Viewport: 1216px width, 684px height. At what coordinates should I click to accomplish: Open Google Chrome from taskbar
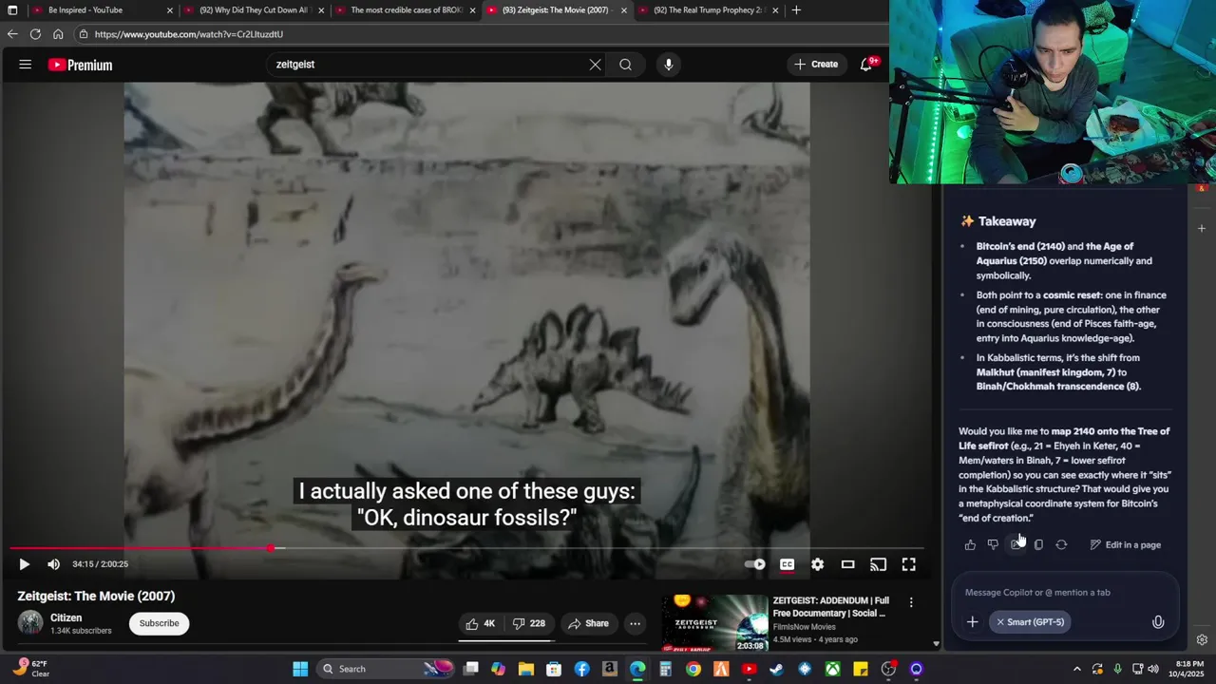point(693,669)
